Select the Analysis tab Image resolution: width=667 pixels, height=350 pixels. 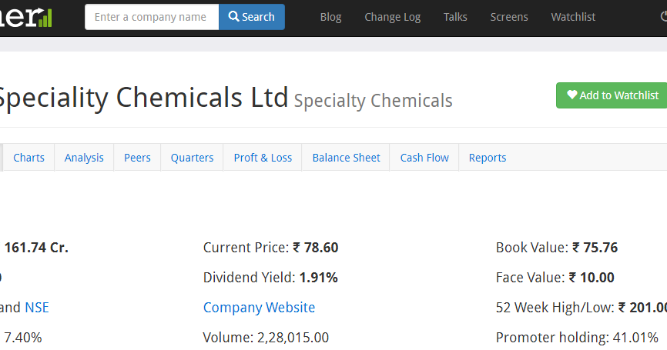pyautogui.click(x=84, y=158)
